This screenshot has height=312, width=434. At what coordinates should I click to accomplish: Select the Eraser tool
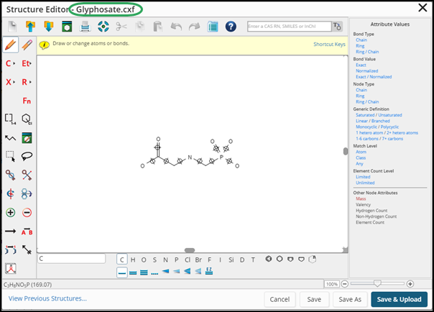pyautogui.click(x=27, y=45)
